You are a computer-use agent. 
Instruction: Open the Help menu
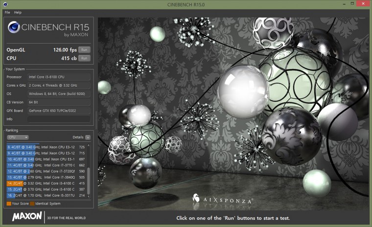pos(18,12)
